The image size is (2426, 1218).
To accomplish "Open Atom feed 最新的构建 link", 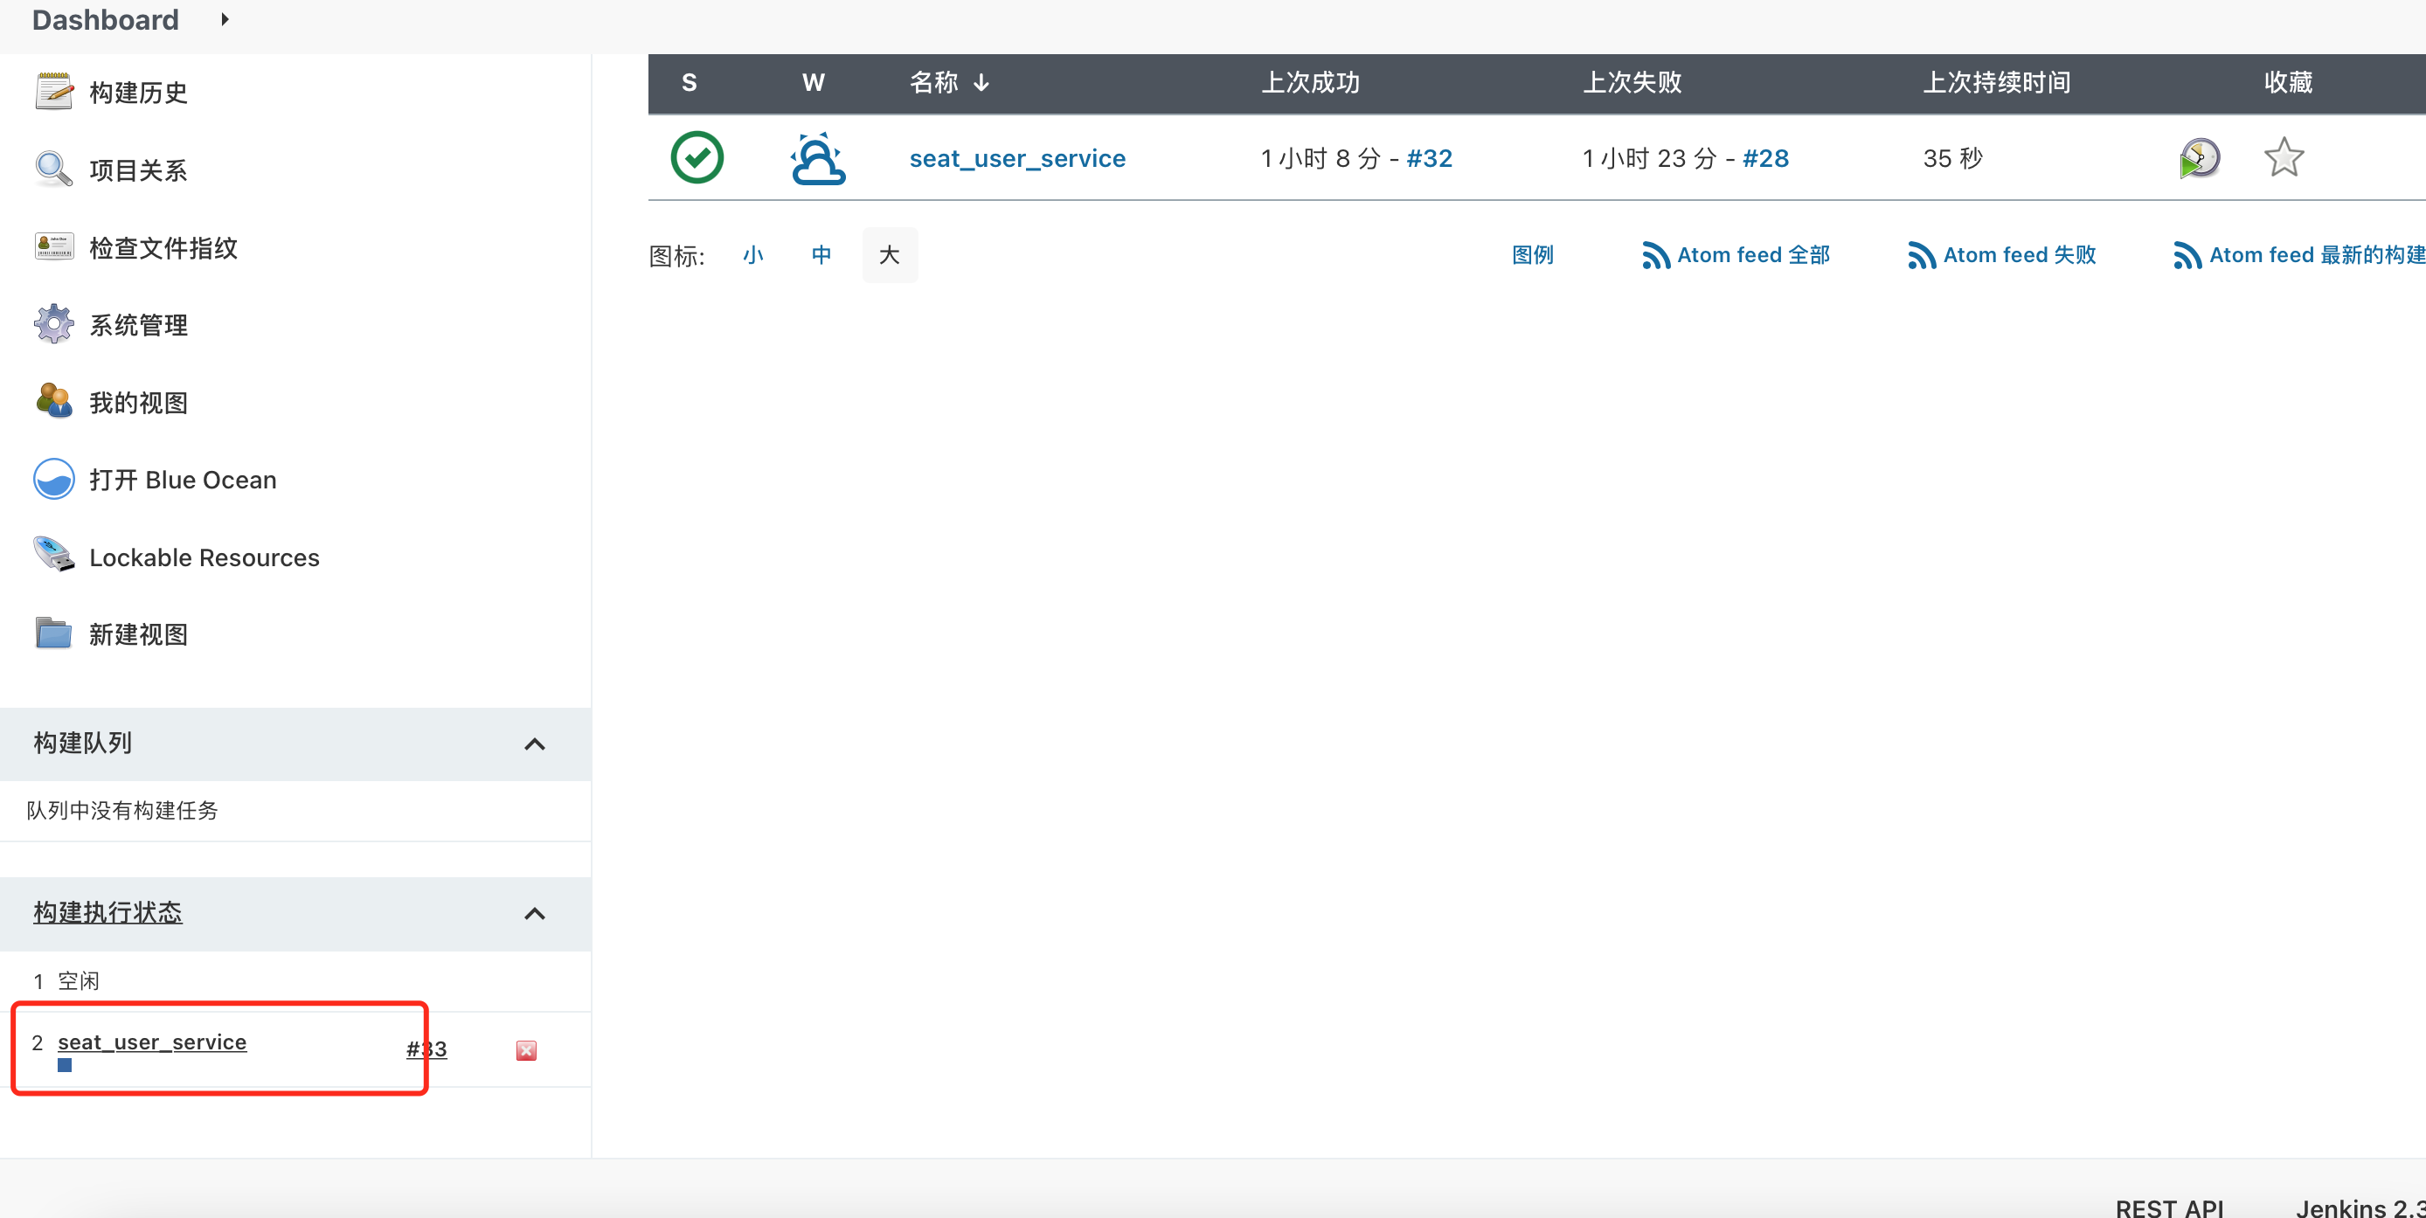I will 2317,255.
